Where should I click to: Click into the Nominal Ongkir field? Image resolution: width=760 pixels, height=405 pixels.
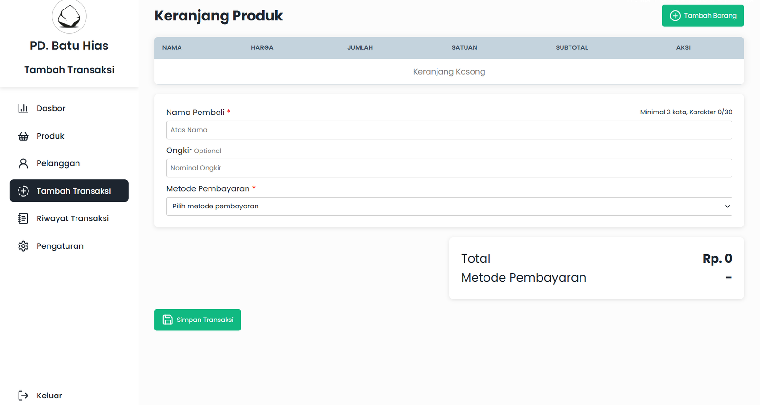pos(448,168)
